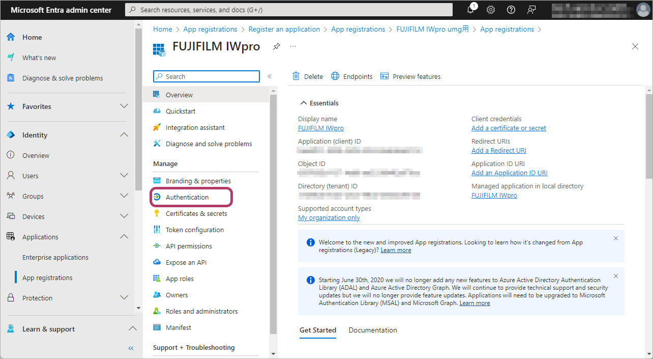The height and width of the screenshot is (359, 653).
Task: Click Add a certificate or secret link
Action: tap(509, 128)
